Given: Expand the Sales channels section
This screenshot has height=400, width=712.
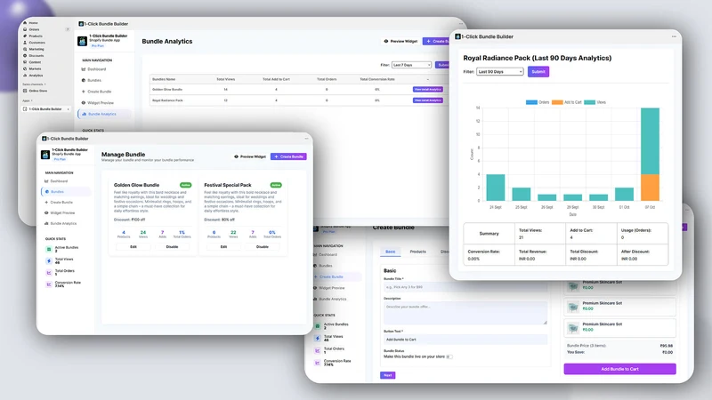Looking at the screenshot, I should point(34,84).
